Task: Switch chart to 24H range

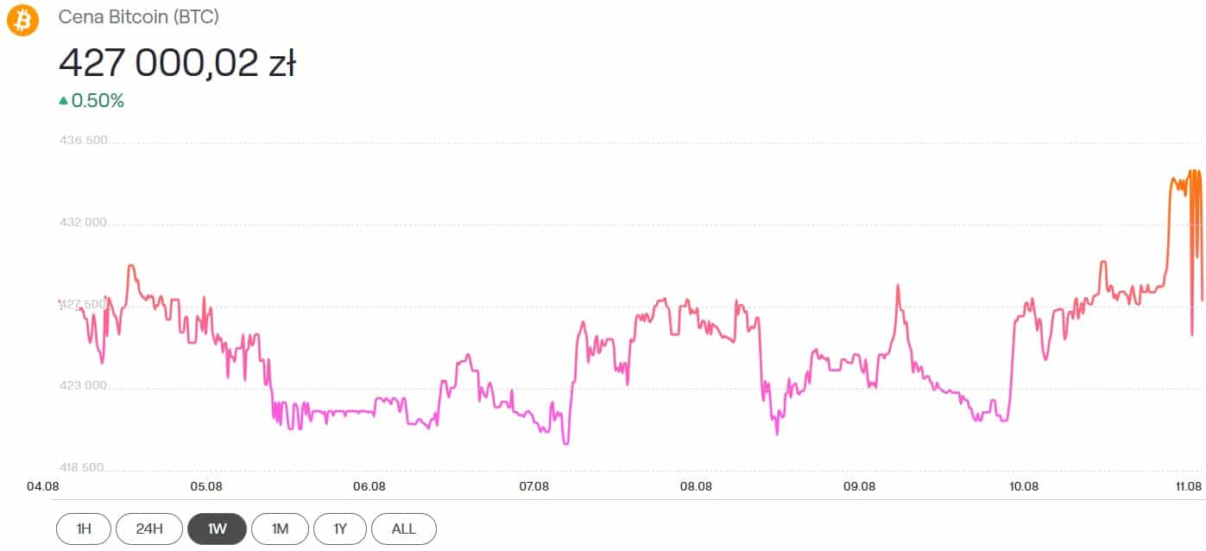Action: (148, 529)
